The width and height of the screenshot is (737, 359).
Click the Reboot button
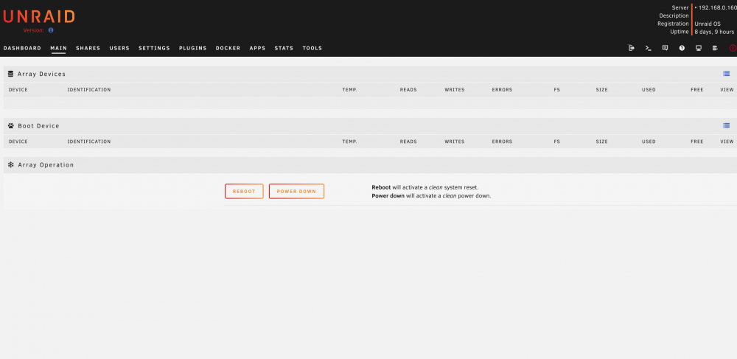pos(244,191)
